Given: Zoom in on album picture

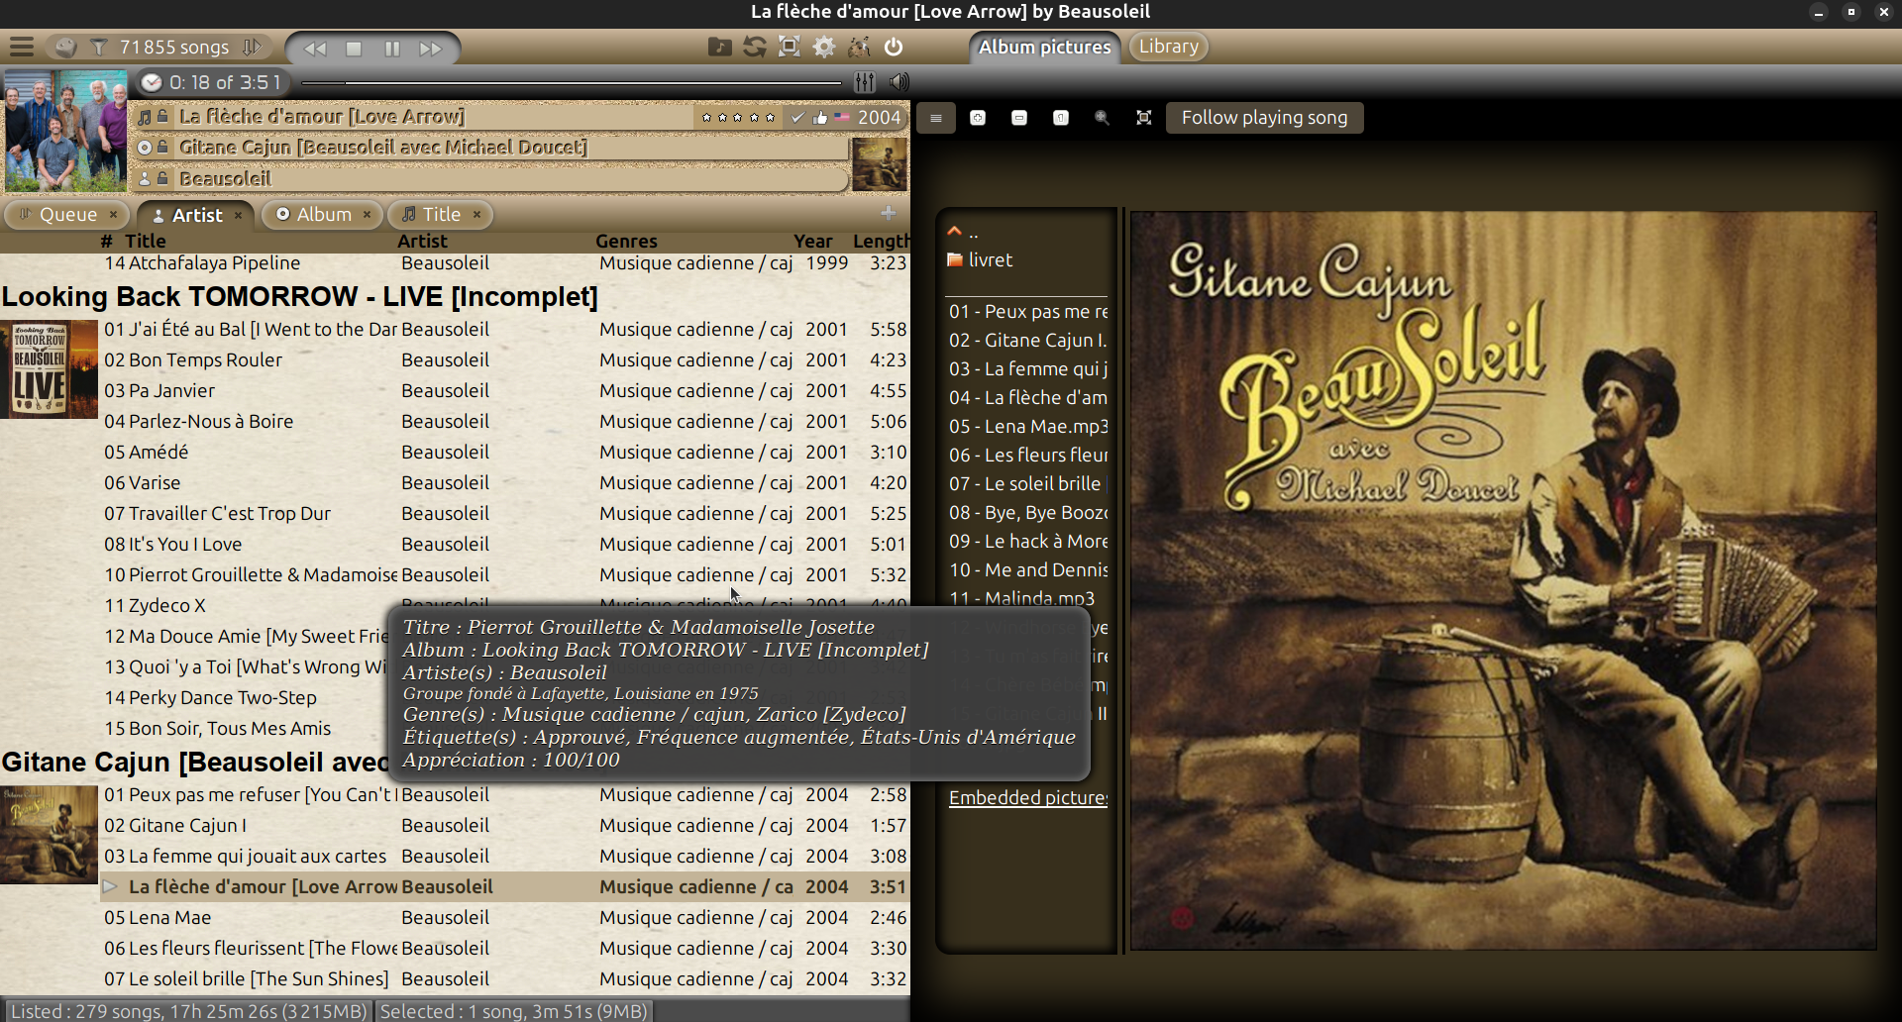Looking at the screenshot, I should tap(978, 118).
